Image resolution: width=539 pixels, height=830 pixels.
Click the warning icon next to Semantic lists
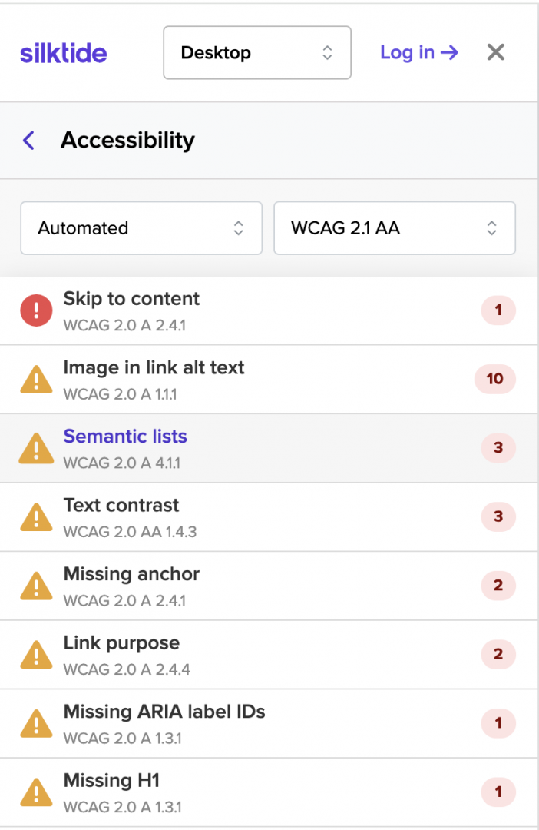pyautogui.click(x=35, y=448)
